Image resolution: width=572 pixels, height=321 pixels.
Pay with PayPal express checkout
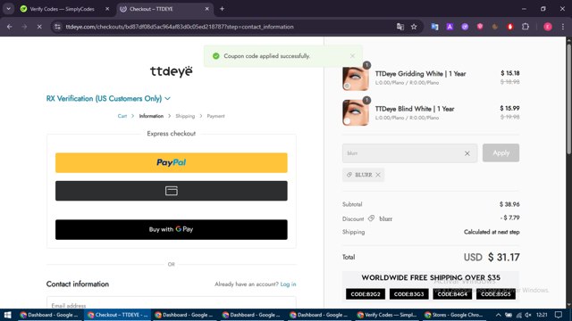pos(172,162)
